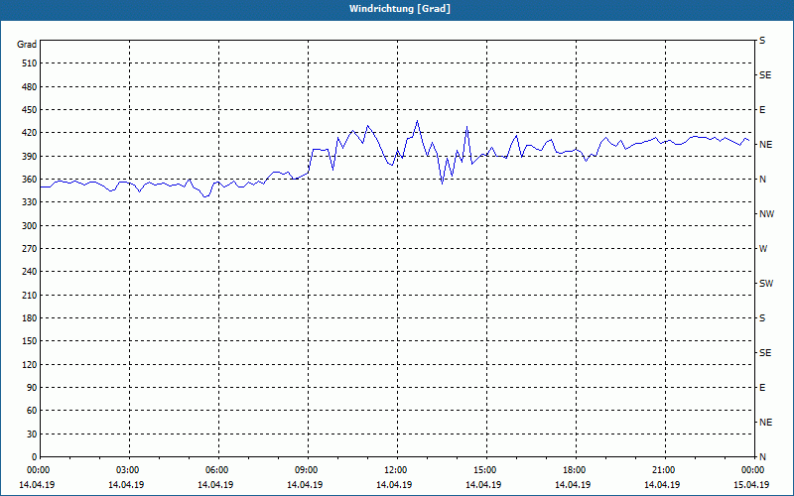The image size is (794, 496).
Task: Click the 240 y-axis value
Action: coord(30,272)
